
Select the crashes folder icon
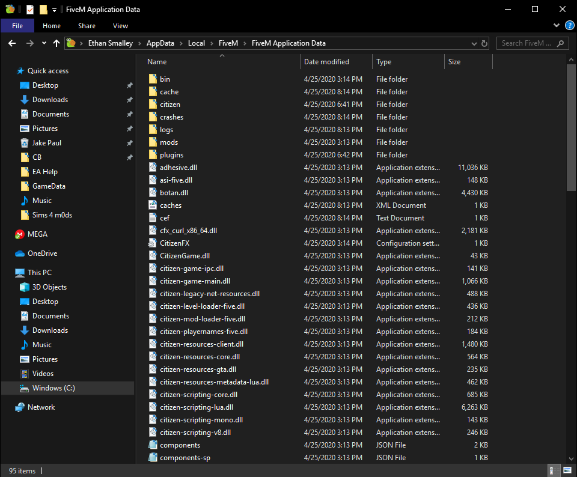point(153,117)
